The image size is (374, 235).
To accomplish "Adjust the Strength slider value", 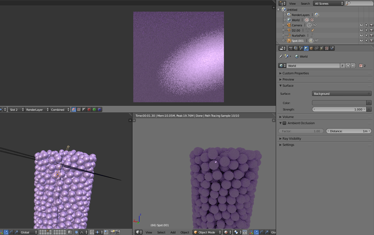I will (x=339, y=109).
